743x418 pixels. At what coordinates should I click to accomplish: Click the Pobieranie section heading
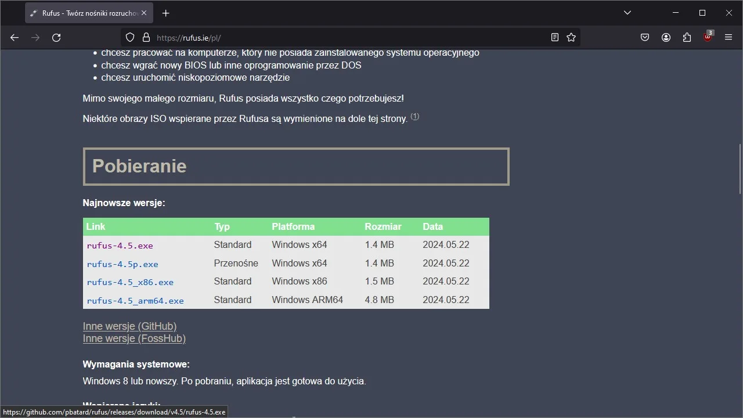139,166
